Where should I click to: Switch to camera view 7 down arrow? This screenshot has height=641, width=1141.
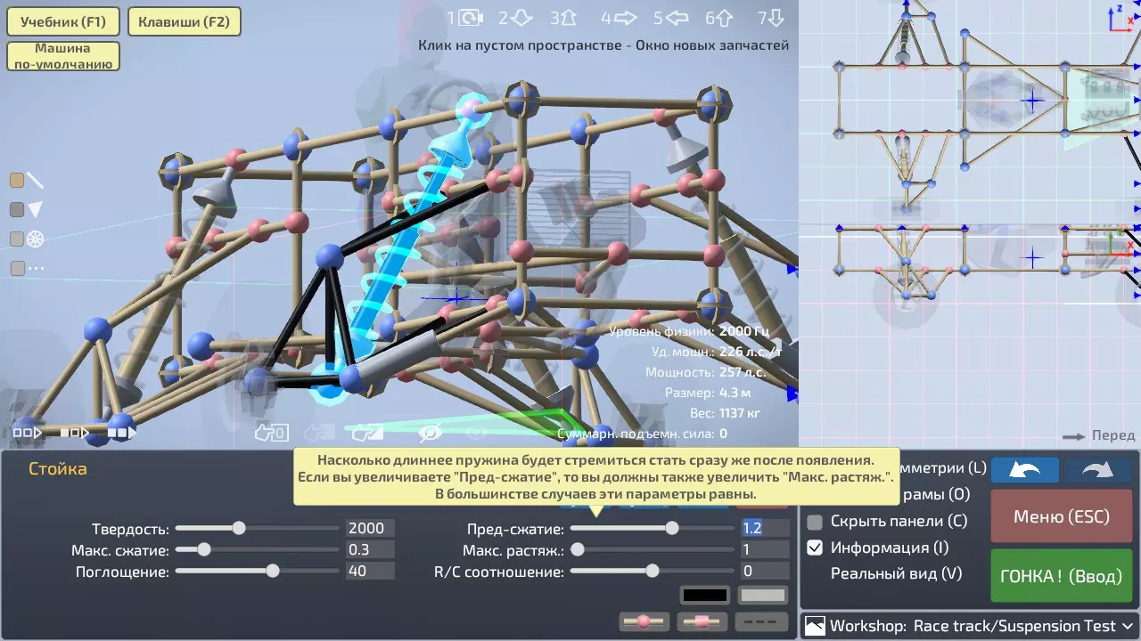click(x=776, y=17)
